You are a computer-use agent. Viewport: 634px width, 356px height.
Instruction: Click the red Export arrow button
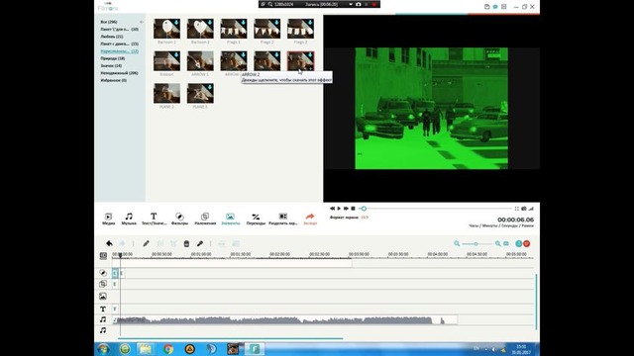click(310, 219)
